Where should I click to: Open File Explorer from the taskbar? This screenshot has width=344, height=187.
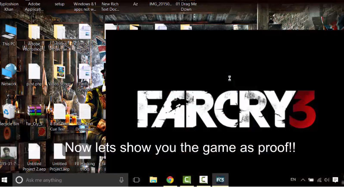153,180
